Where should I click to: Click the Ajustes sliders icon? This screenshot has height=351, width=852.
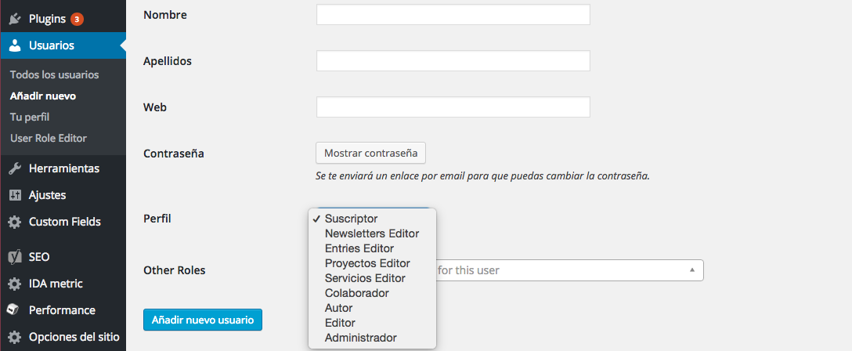point(15,195)
